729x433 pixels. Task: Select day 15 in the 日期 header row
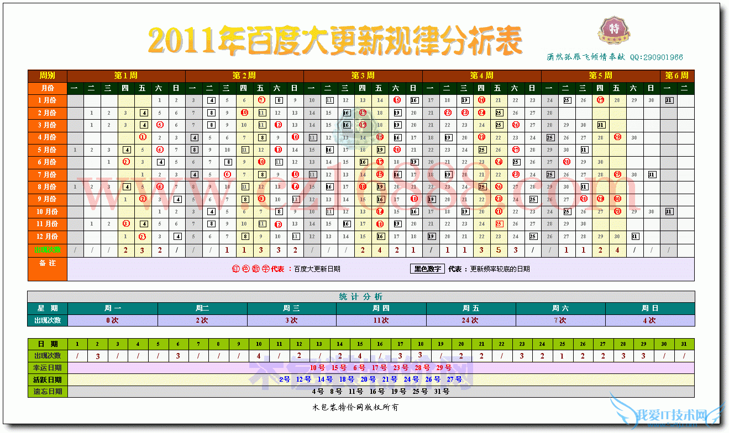coord(360,344)
